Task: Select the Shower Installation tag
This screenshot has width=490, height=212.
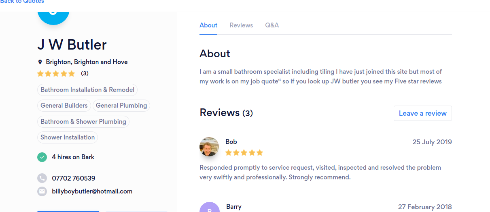Action: point(68,137)
